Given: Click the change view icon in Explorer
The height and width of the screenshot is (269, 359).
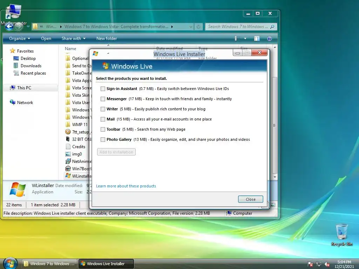Looking at the screenshot, I should point(237,39).
